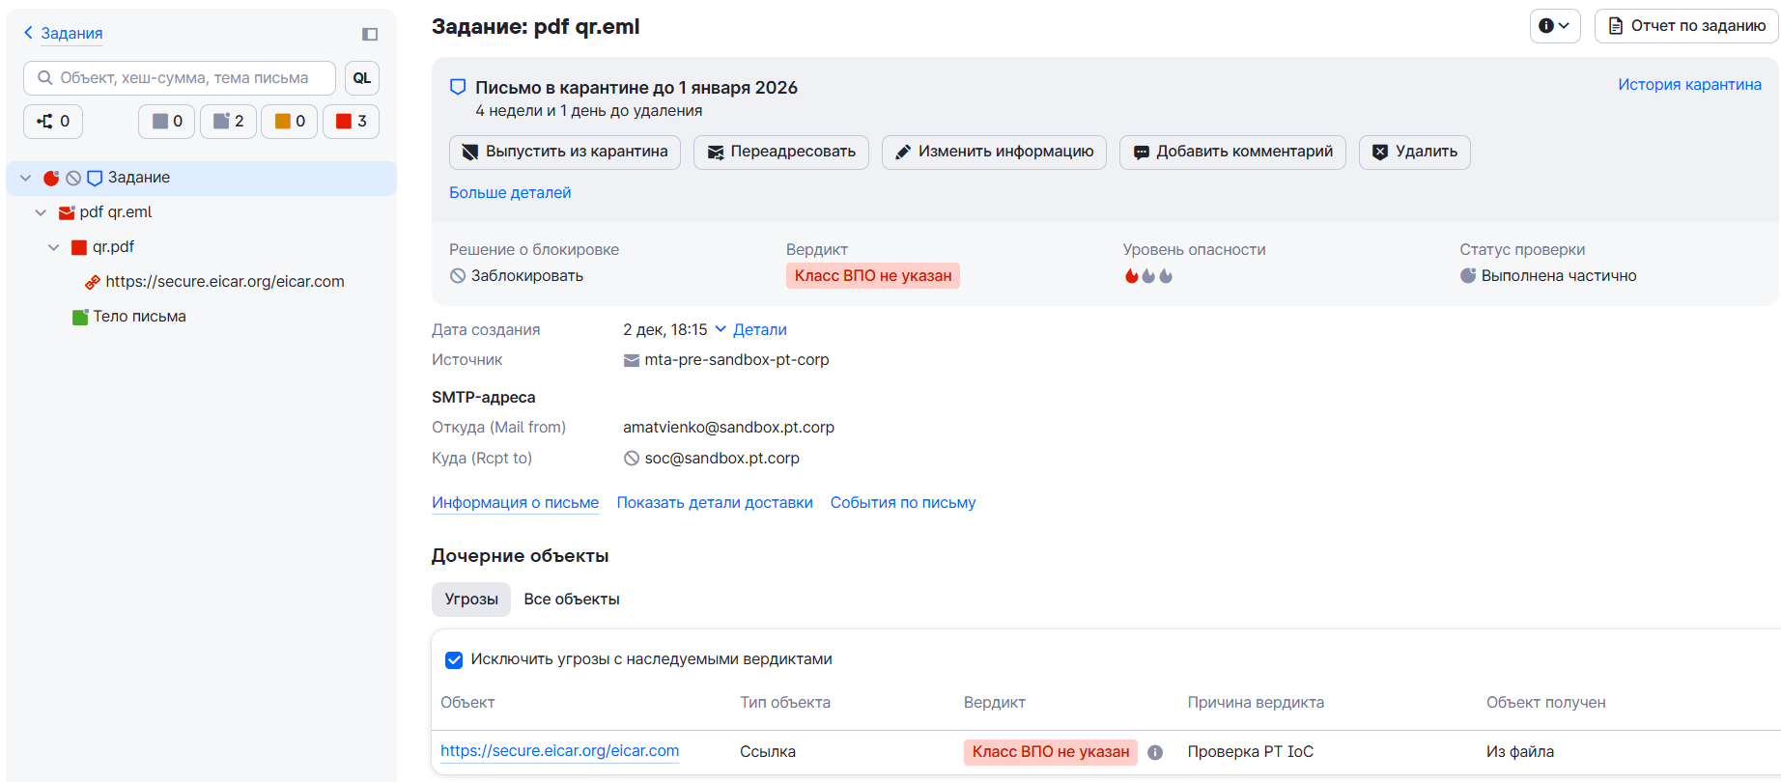Uncheck Исключить угрозы с наследуемыми вердиктами
Viewport: 1781px width, 782px height.
coord(454,659)
